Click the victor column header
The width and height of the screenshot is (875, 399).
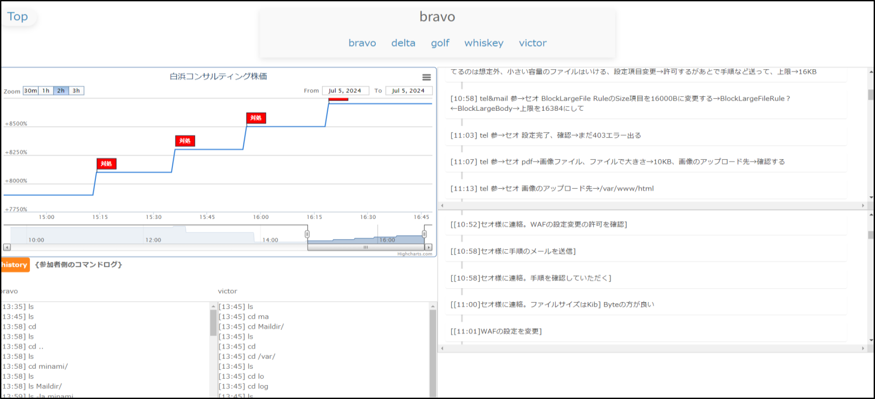coord(227,291)
